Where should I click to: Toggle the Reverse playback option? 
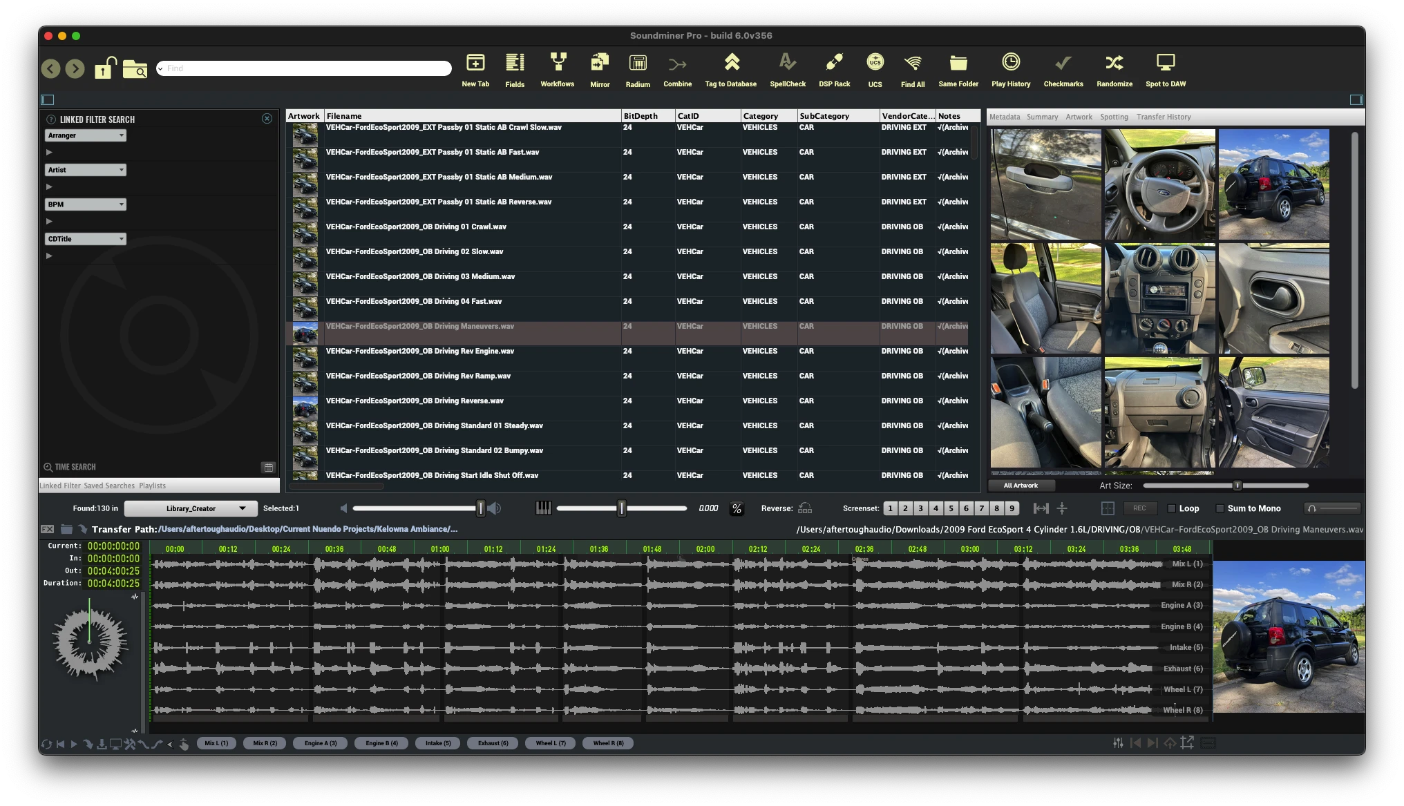805,508
